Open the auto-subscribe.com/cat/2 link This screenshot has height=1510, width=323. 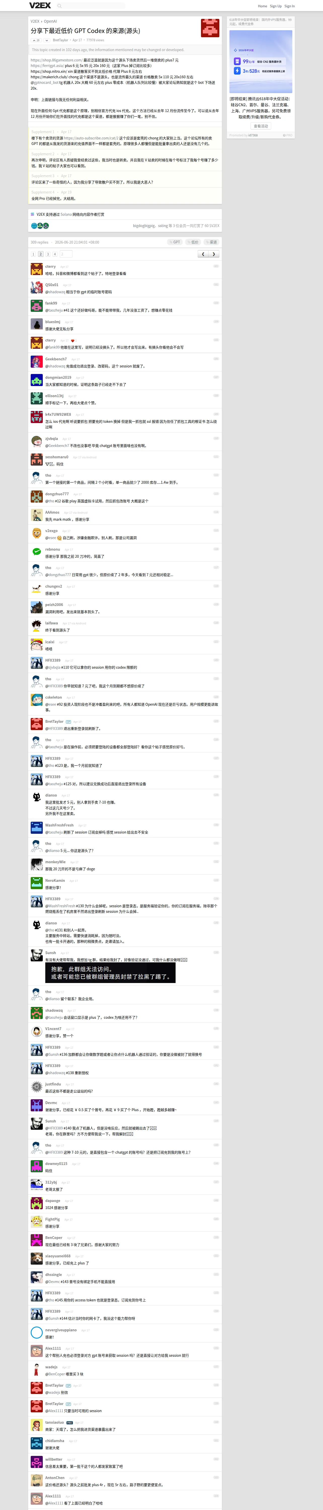[x=91, y=138]
